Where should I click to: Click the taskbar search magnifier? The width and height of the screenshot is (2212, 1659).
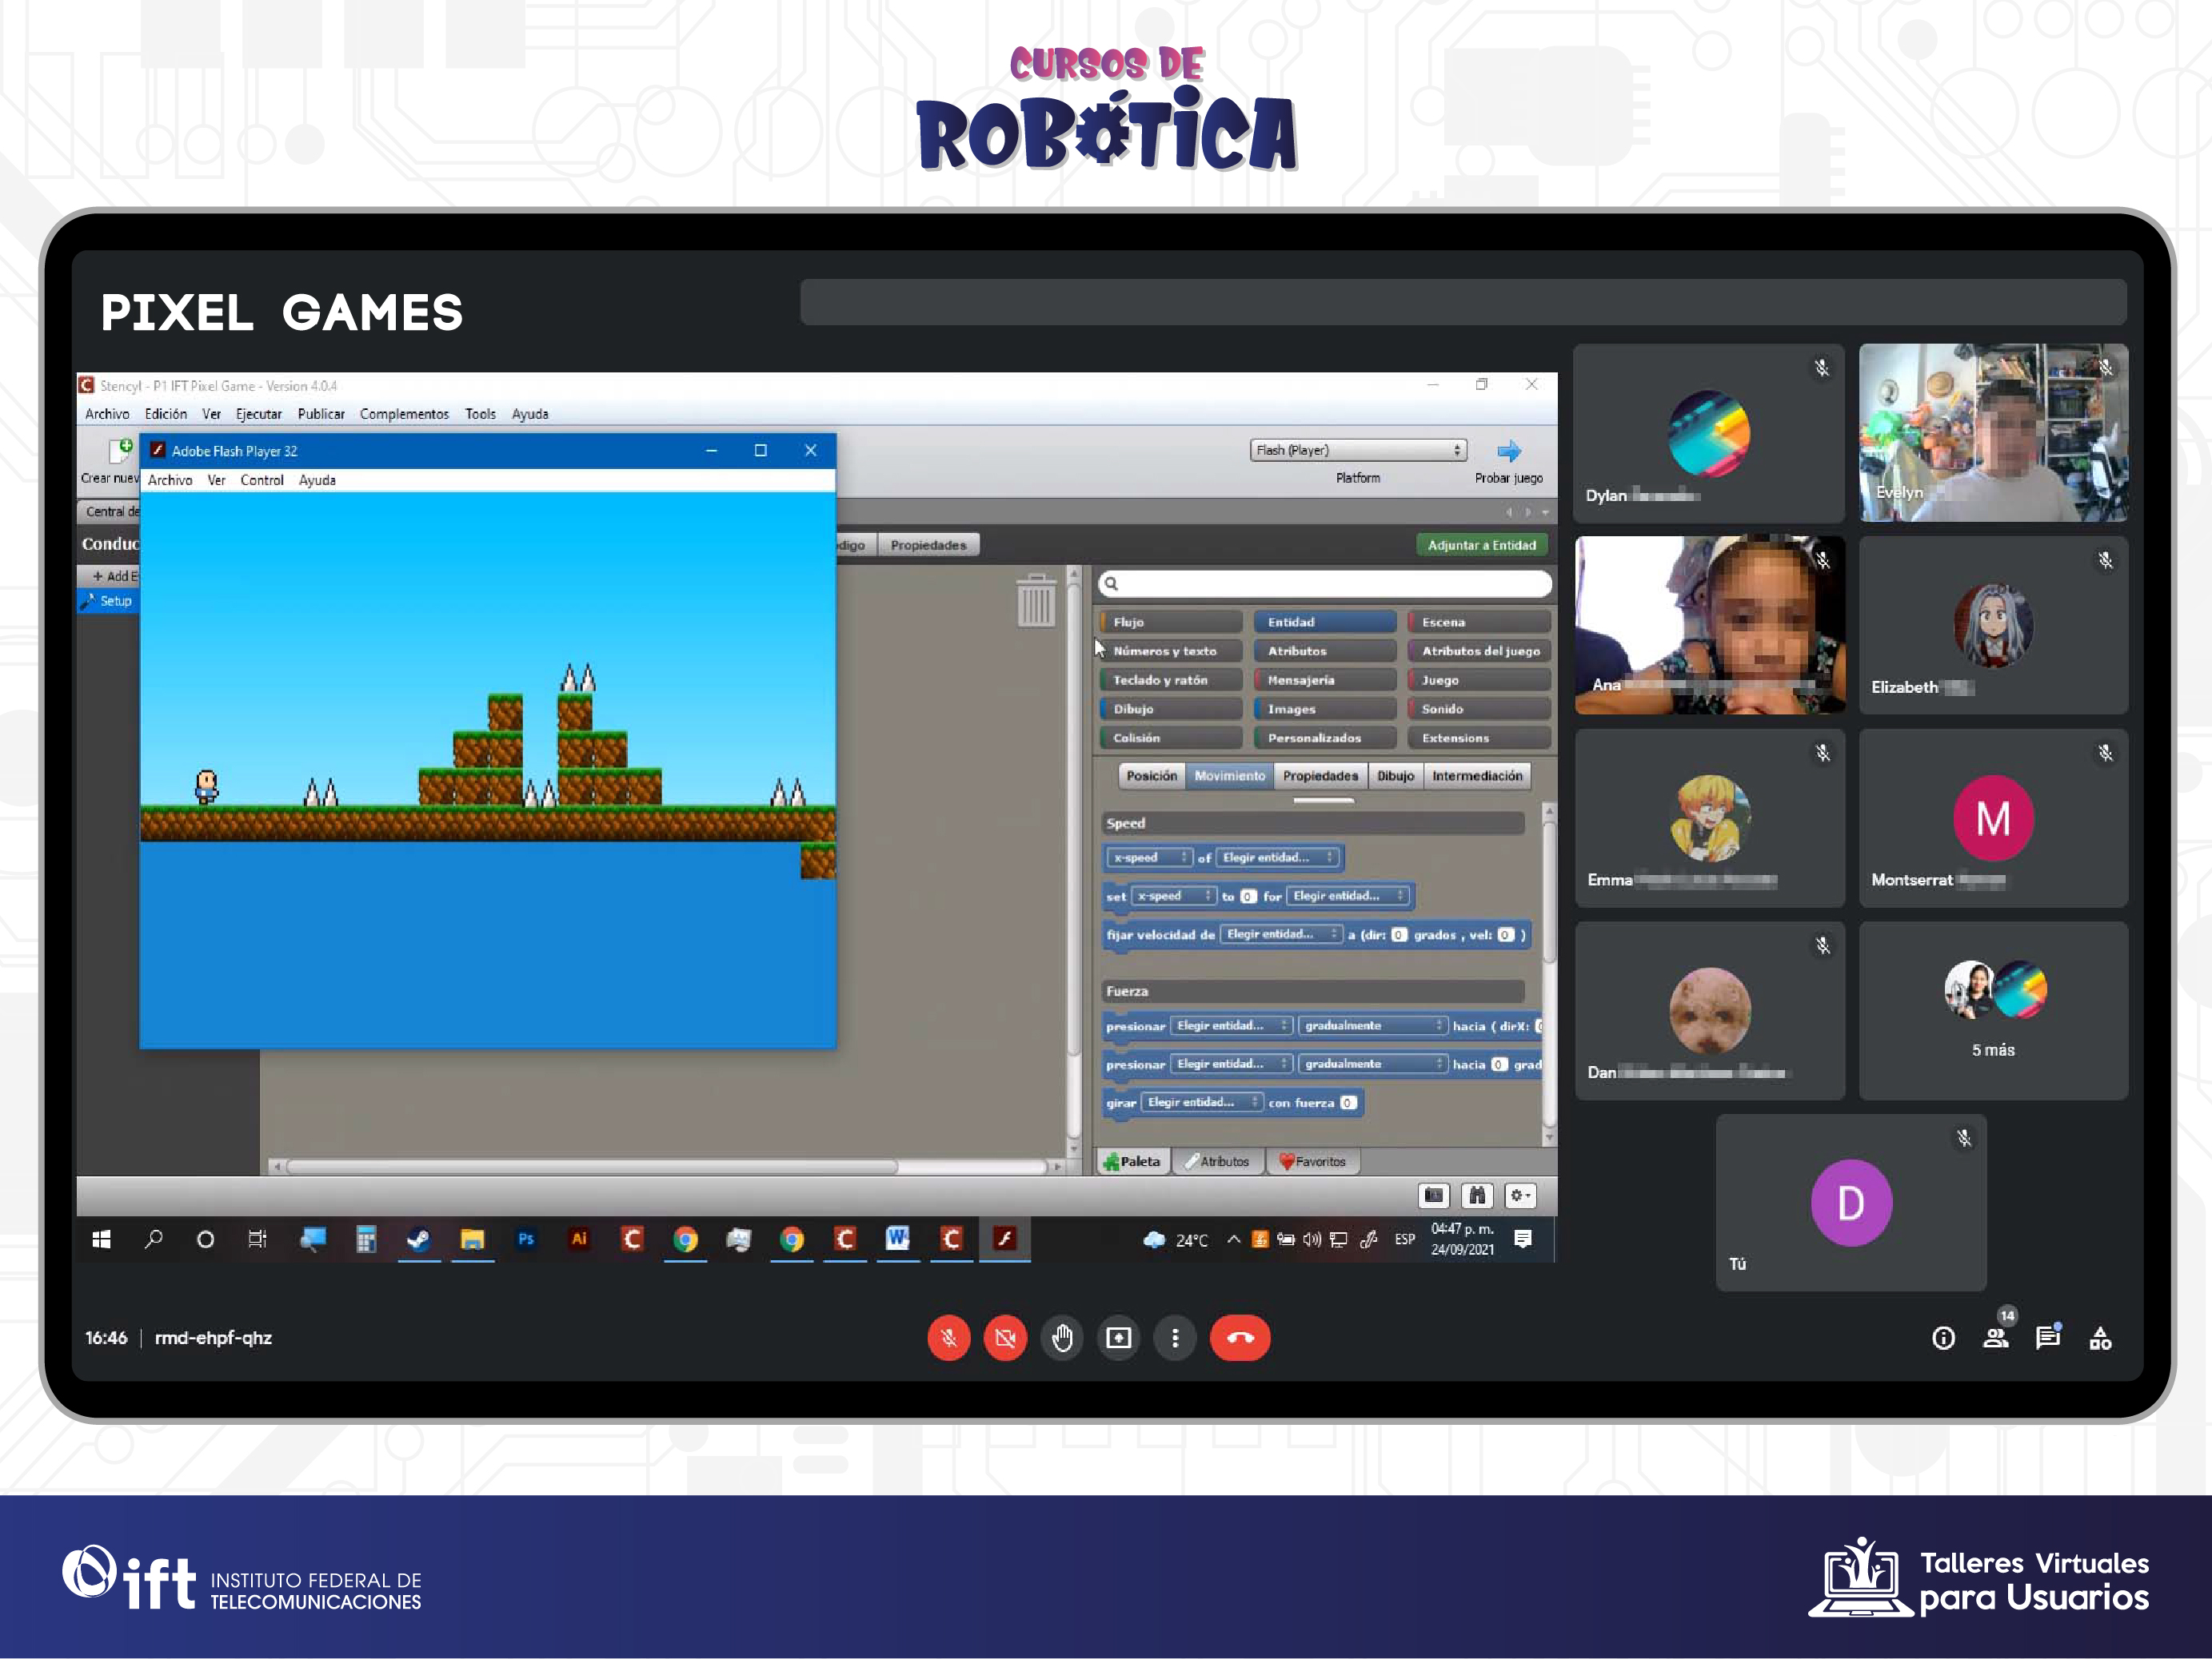(154, 1239)
